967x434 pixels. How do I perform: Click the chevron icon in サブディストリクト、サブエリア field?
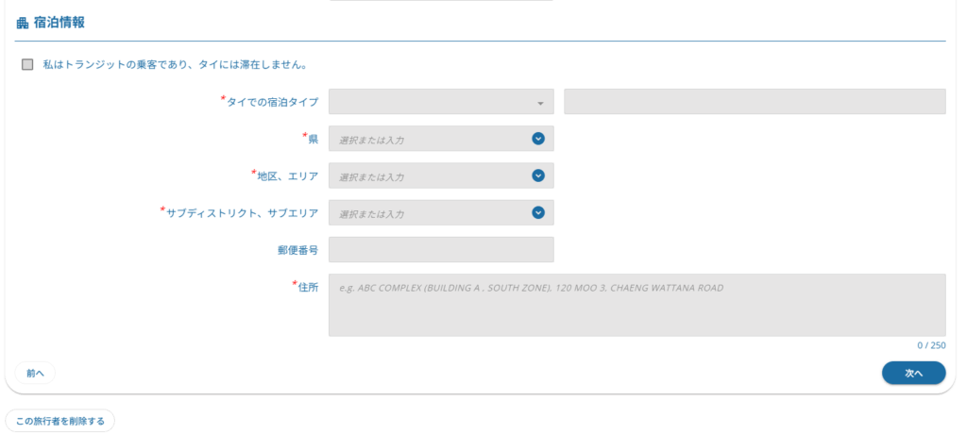coord(538,212)
